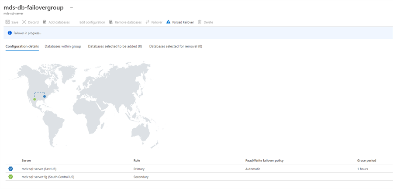This screenshot has width=393, height=189.
Task: Click the blue East US map marker
Action: pyautogui.click(x=45, y=96)
